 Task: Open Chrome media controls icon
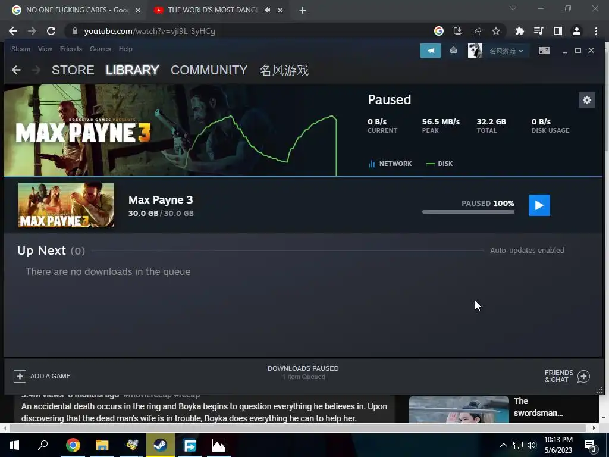tap(538, 31)
